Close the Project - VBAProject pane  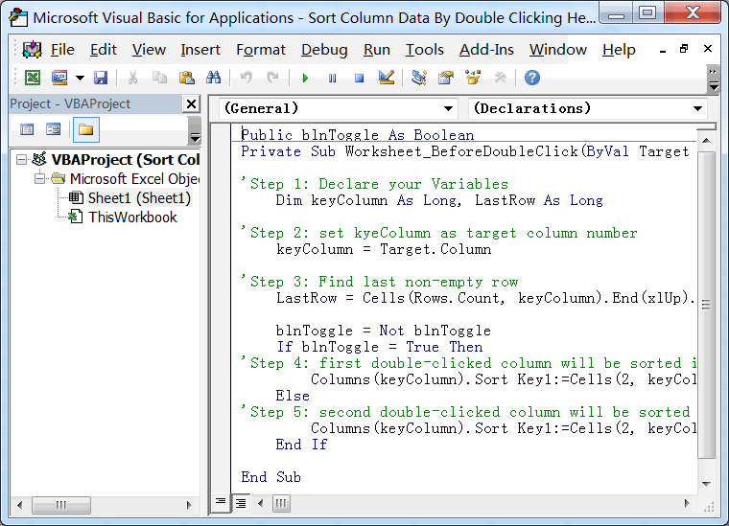[191, 103]
